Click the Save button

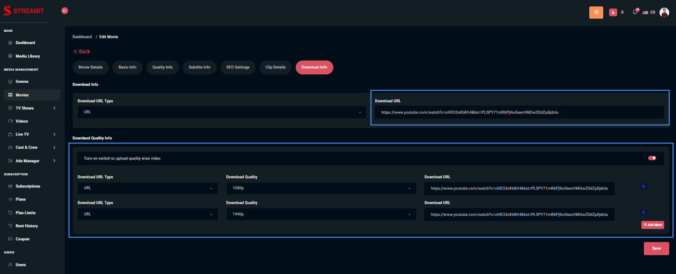(x=656, y=249)
